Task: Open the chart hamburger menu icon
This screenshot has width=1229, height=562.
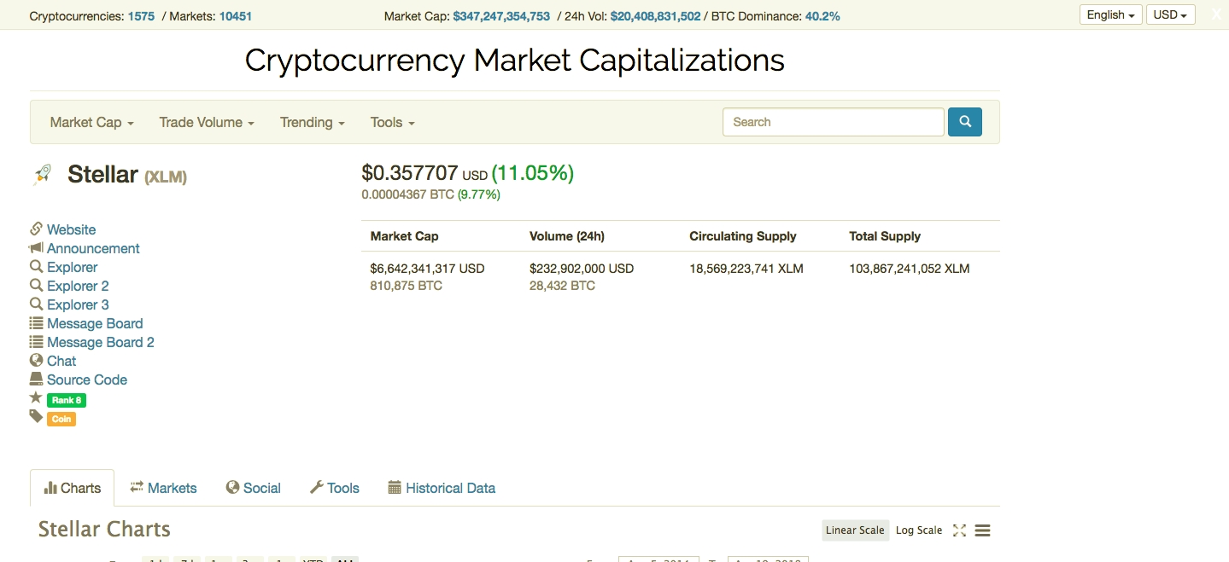Action: point(982,530)
